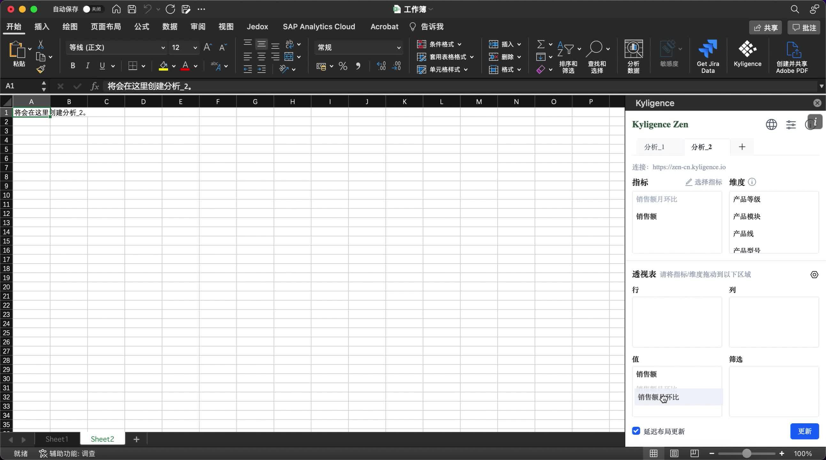Expand the 套用表格格式 dropdown
The image size is (826, 460).
(x=472, y=57)
